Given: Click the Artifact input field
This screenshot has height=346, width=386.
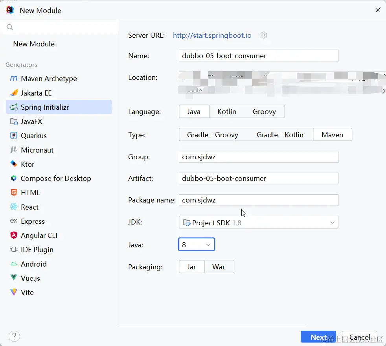Looking at the screenshot, I should 259,178.
